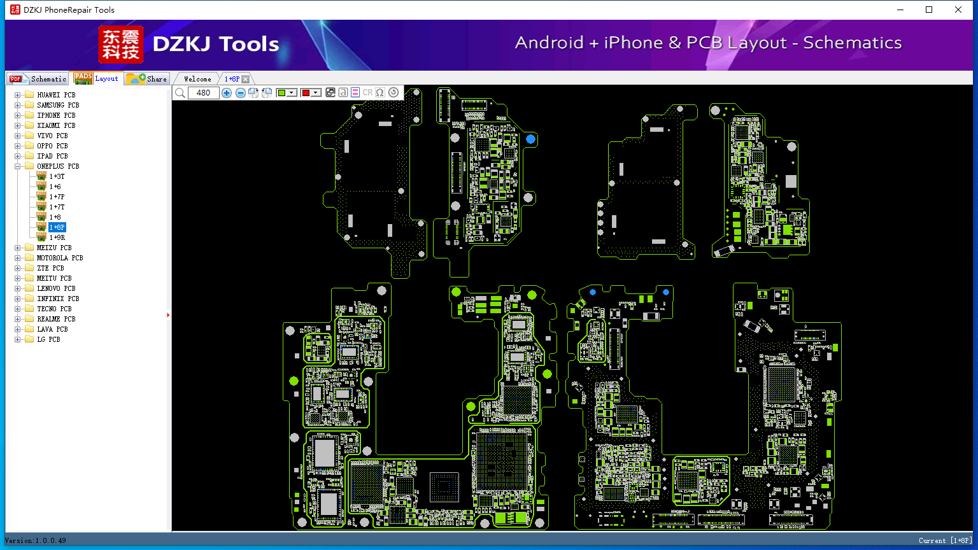Switch to the Layout tab

(x=96, y=78)
